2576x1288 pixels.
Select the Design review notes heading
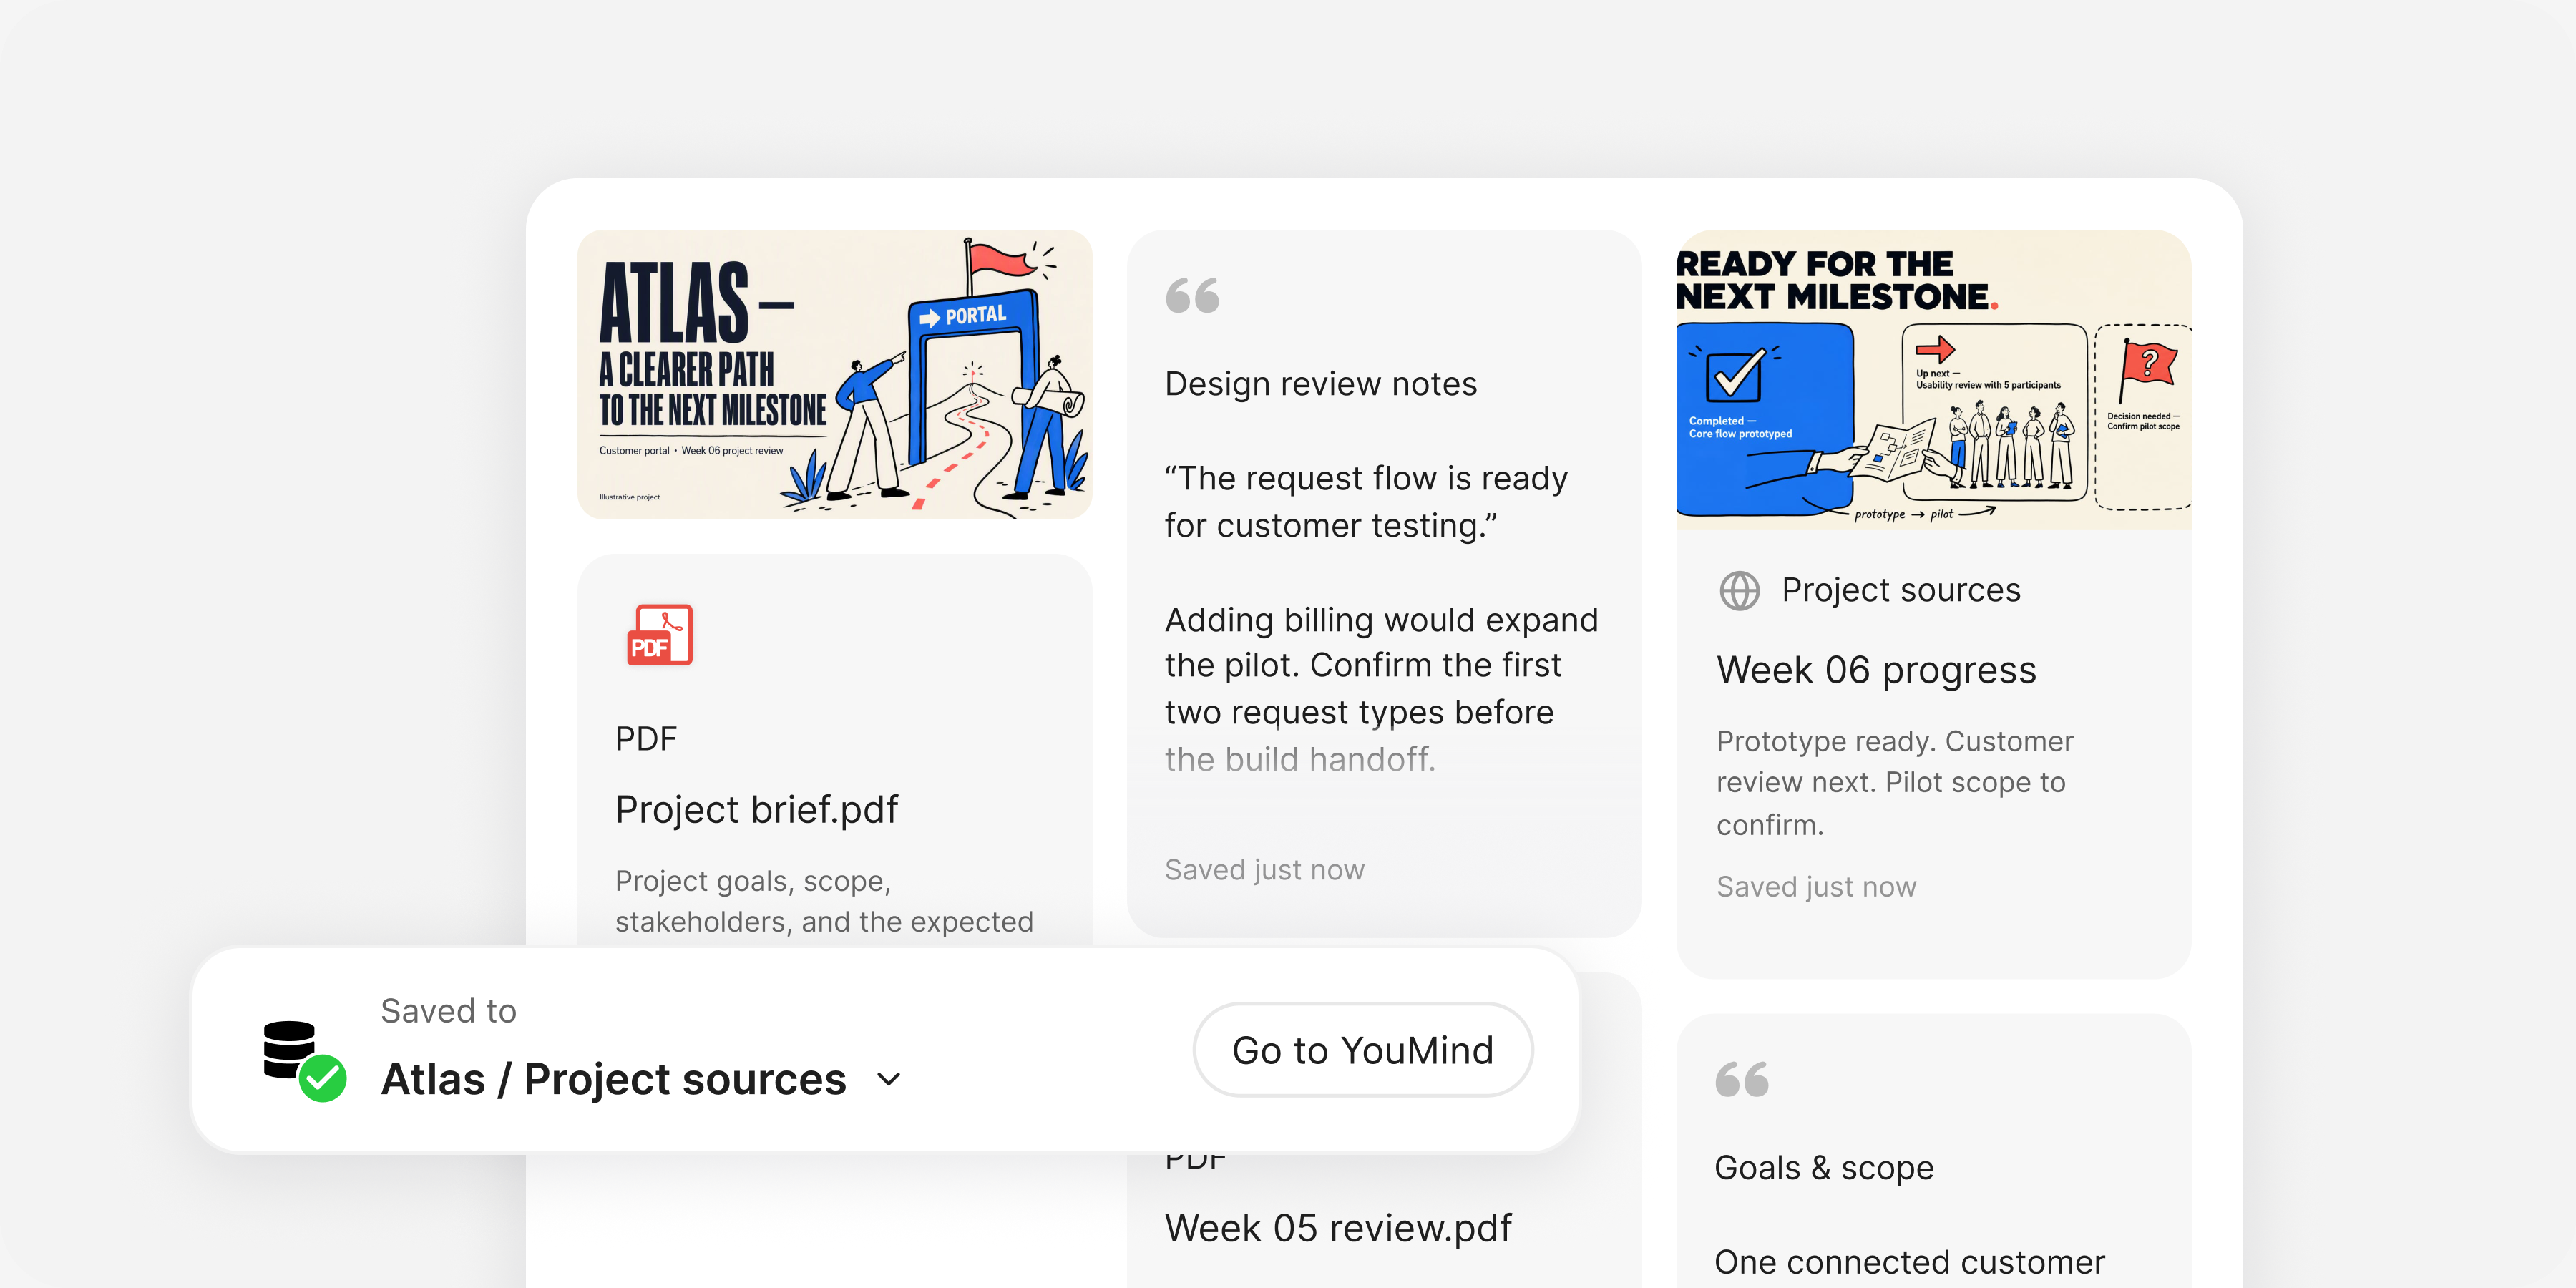tap(1320, 384)
